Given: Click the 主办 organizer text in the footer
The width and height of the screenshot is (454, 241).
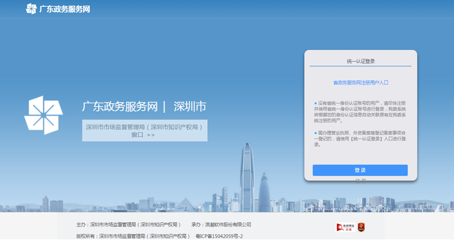Looking at the screenshot, I should click(129, 225).
